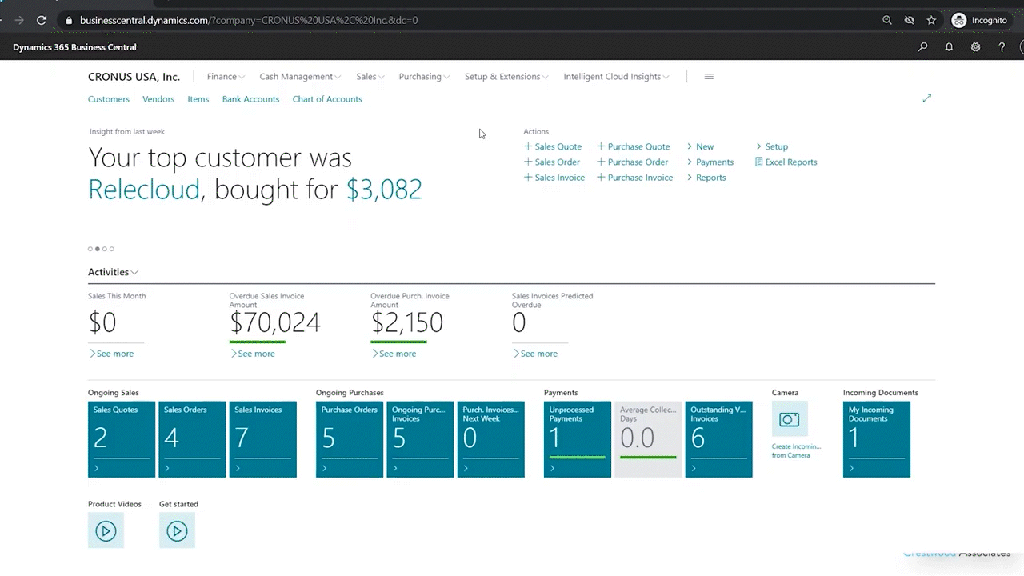The image size is (1024, 576).
Task: Play the Get started video tile
Action: [177, 530]
